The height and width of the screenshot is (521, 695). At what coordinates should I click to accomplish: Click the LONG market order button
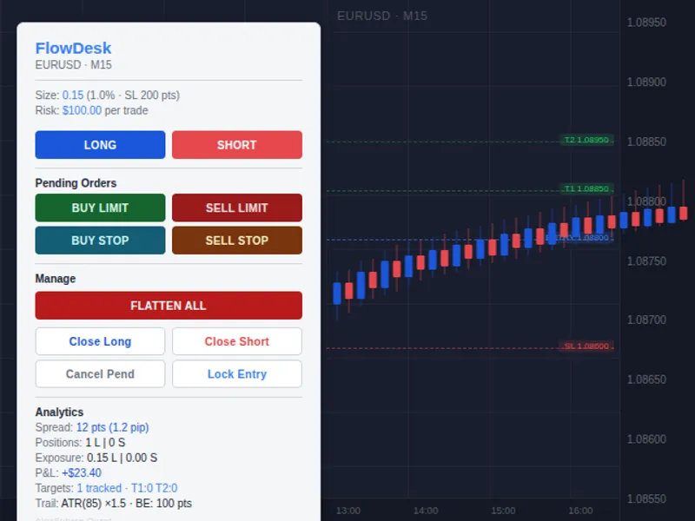[100, 145]
